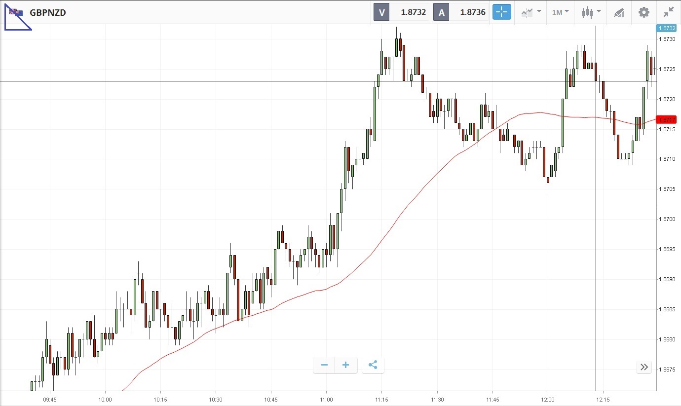Click the GBPNZD instrument name
This screenshot has height=406, width=681.
(x=48, y=13)
